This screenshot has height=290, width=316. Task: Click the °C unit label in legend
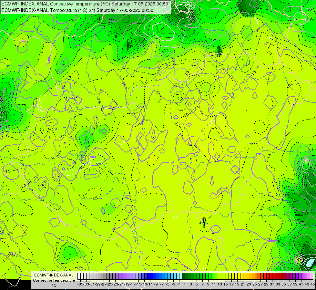(54, 285)
